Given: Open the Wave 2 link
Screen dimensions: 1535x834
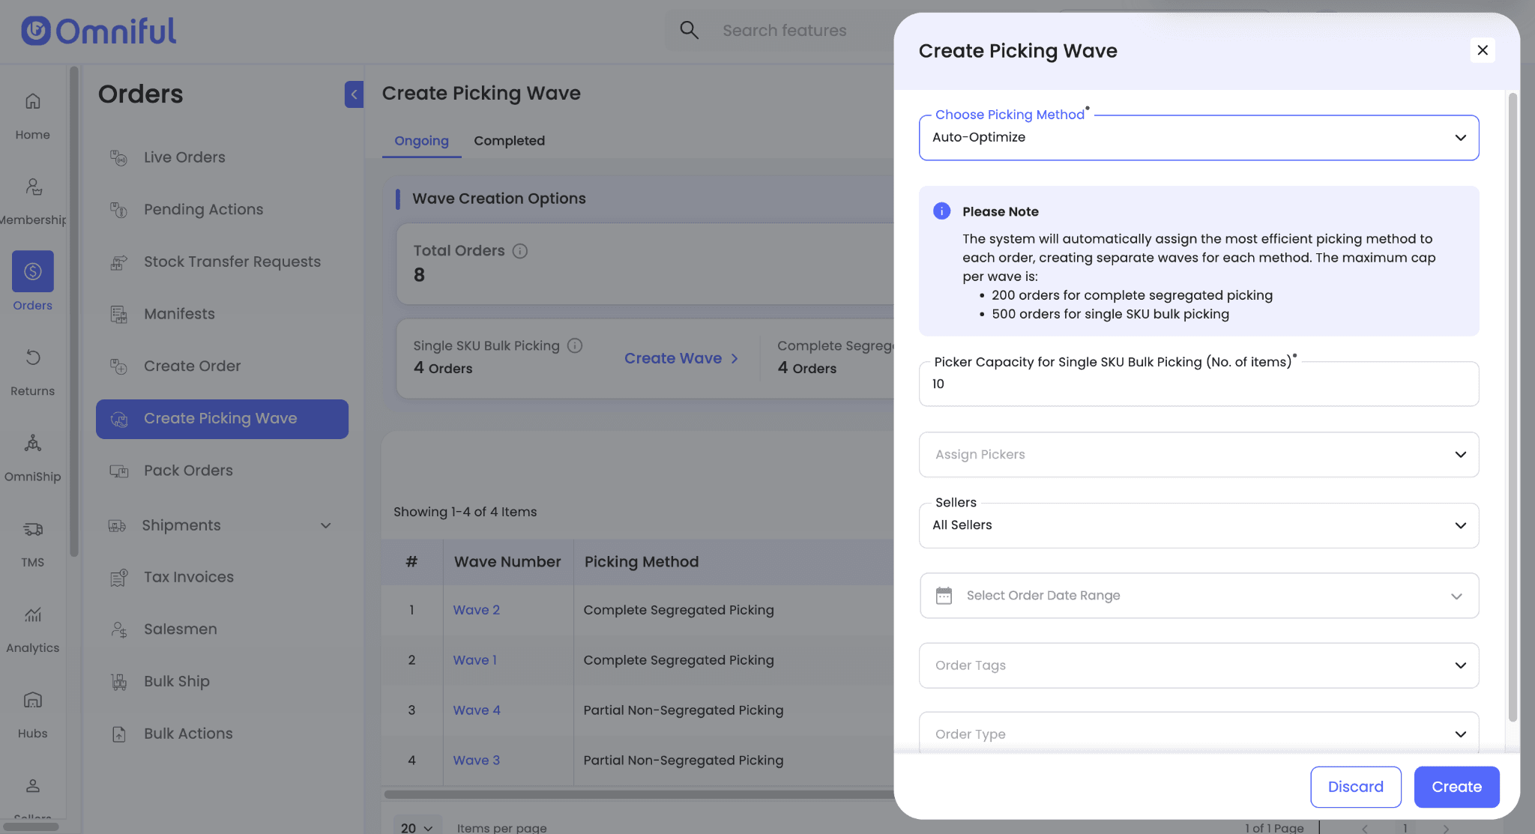Looking at the screenshot, I should (x=476, y=610).
